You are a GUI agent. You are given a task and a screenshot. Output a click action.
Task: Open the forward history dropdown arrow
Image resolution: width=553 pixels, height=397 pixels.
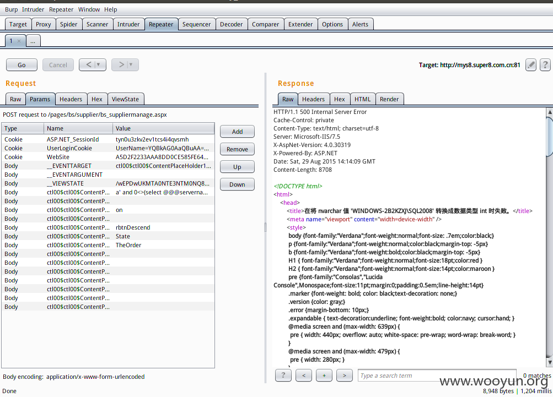click(x=131, y=65)
